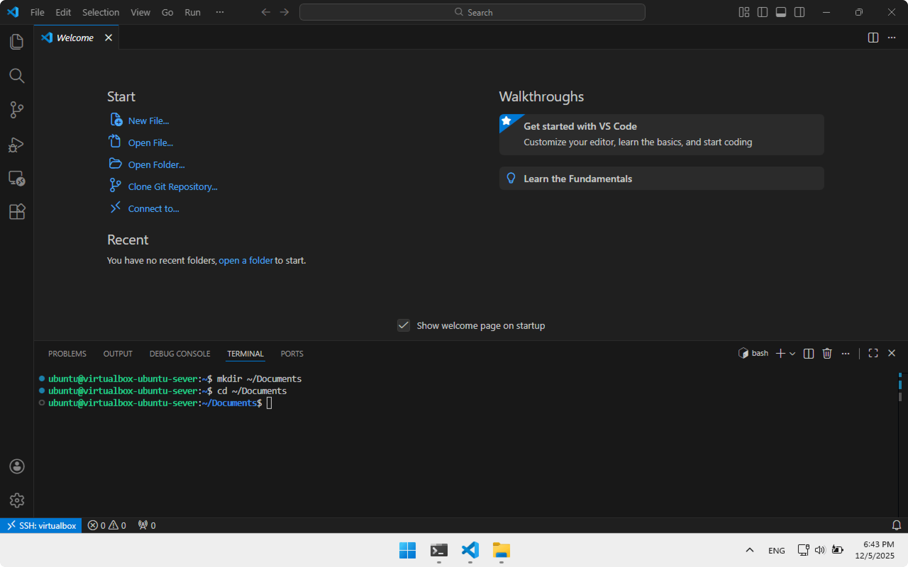Split the terminal pane

click(x=808, y=353)
